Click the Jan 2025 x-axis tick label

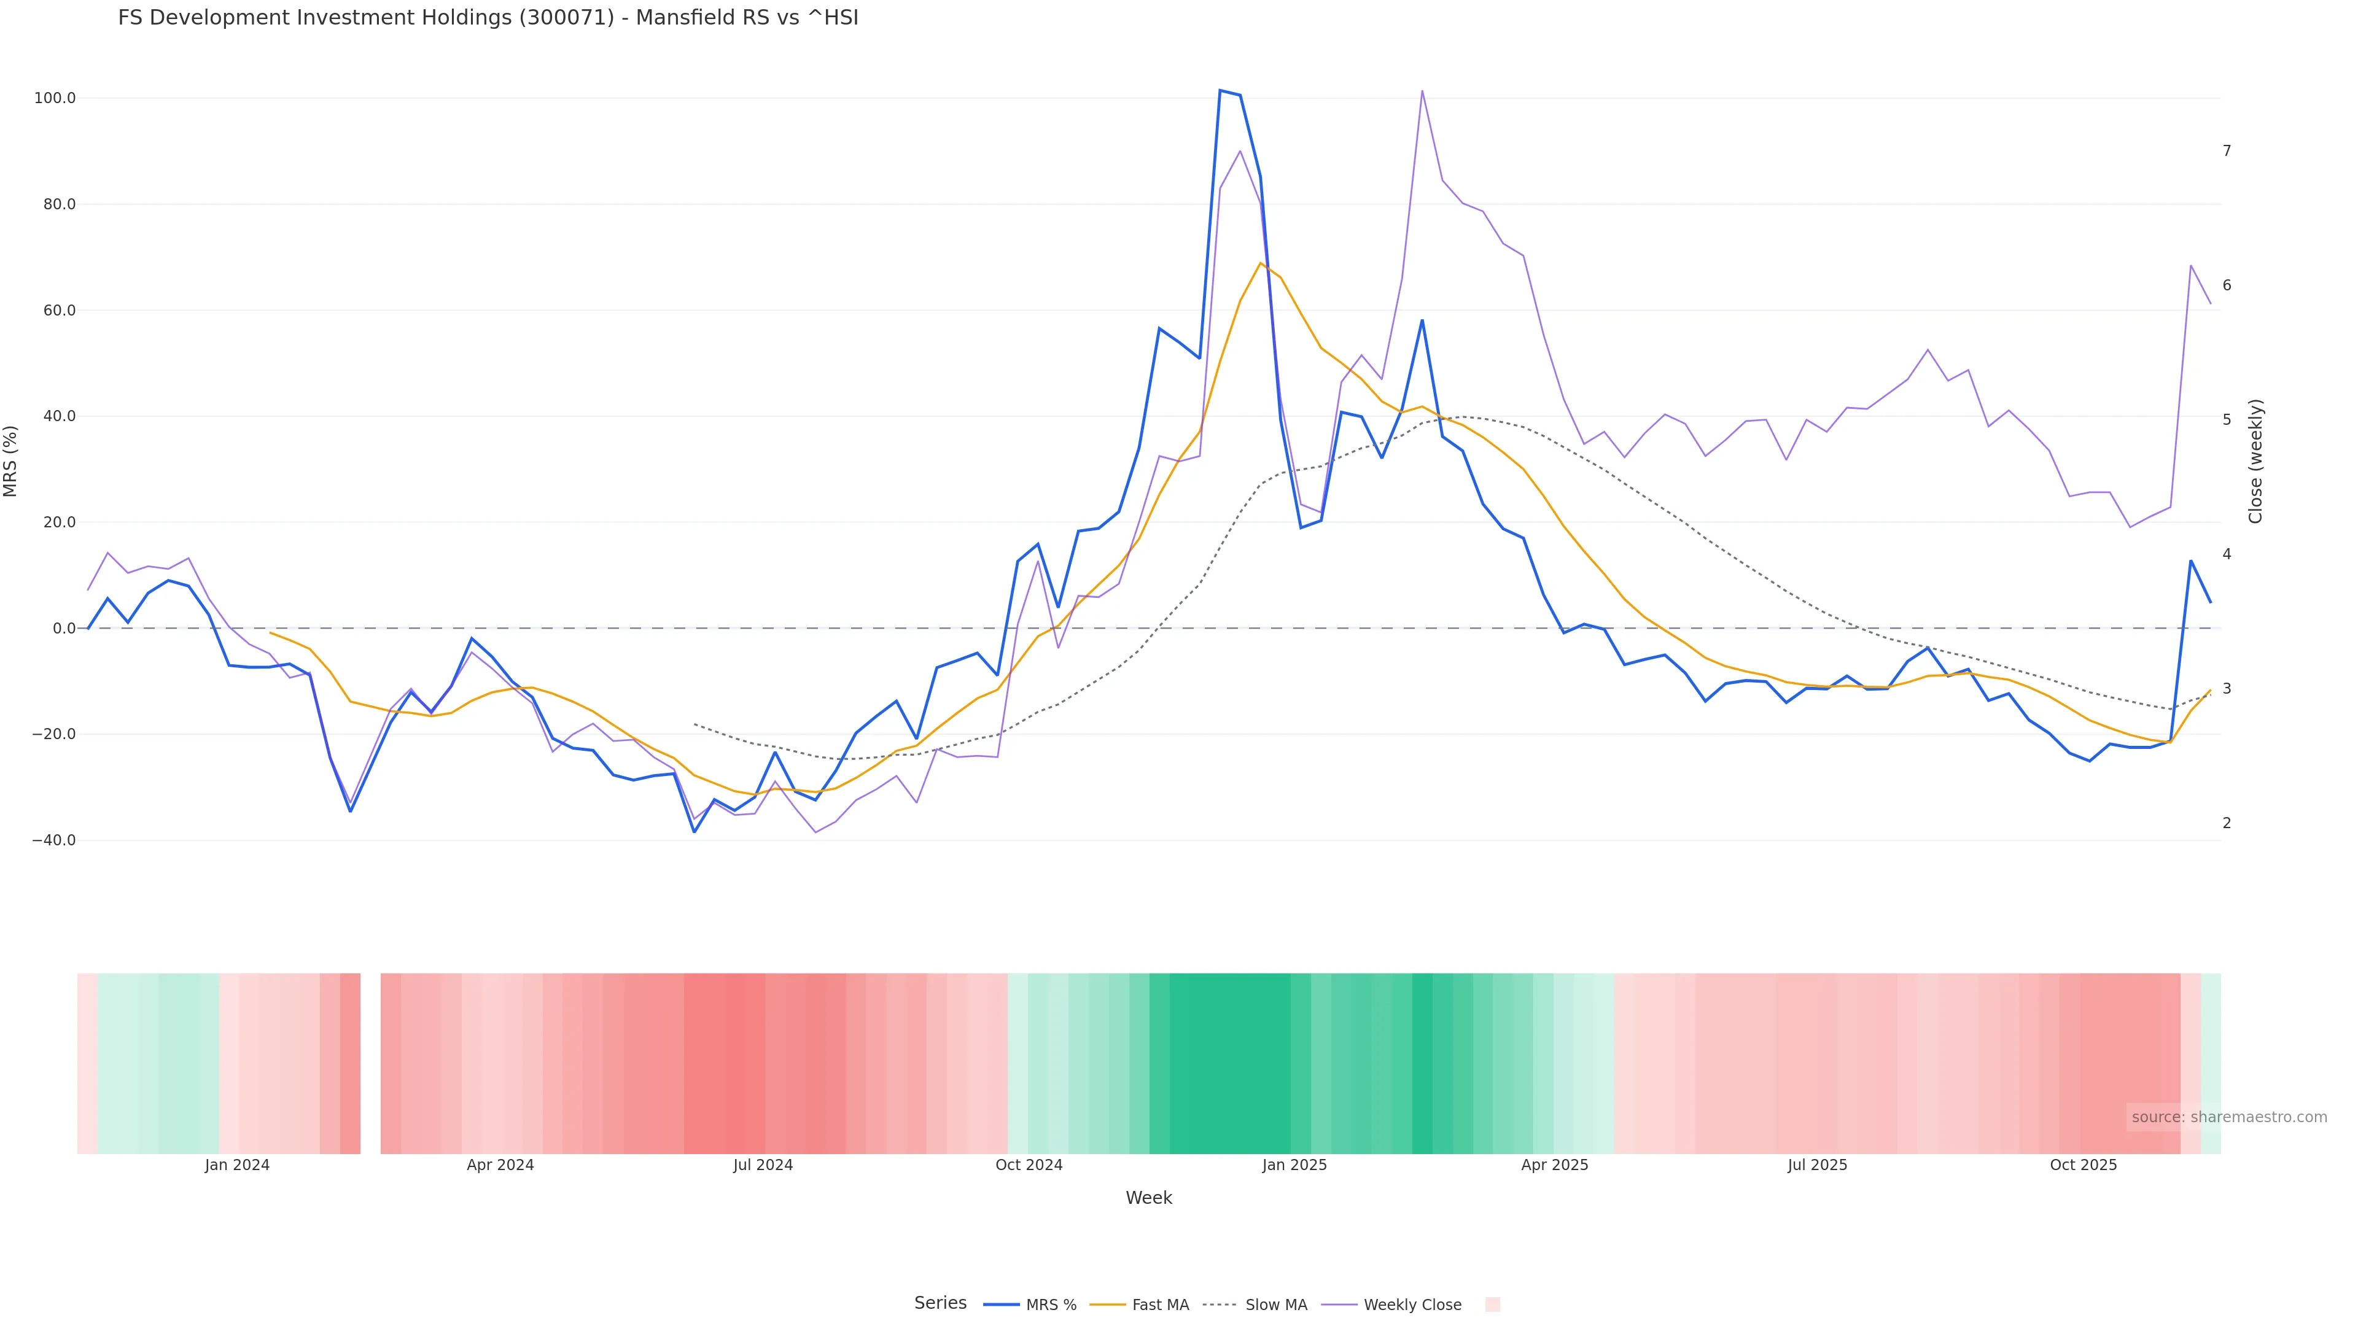1293,1165
